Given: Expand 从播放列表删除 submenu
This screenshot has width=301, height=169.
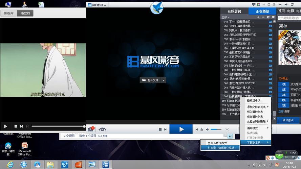Looking at the screenshot, I should pos(256,121).
